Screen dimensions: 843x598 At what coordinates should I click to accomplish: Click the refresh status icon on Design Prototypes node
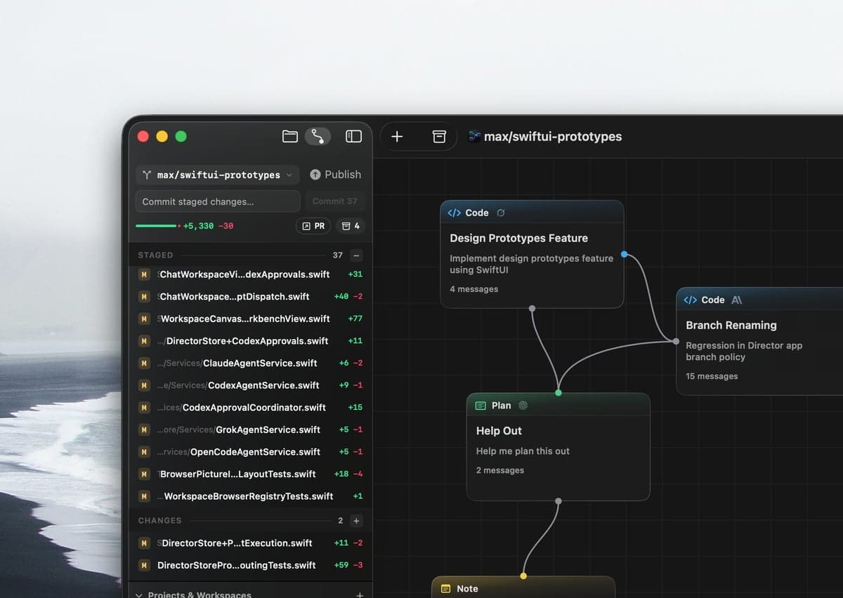501,213
